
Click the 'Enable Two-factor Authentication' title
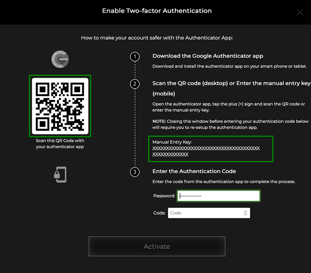pos(157,11)
